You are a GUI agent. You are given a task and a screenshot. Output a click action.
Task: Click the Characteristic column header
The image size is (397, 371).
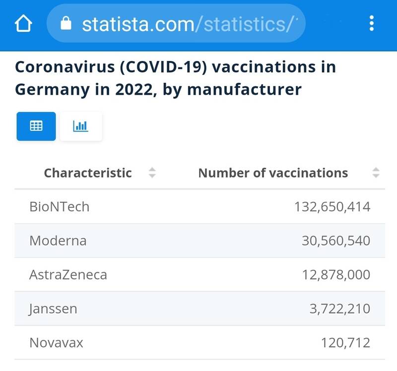coord(88,173)
